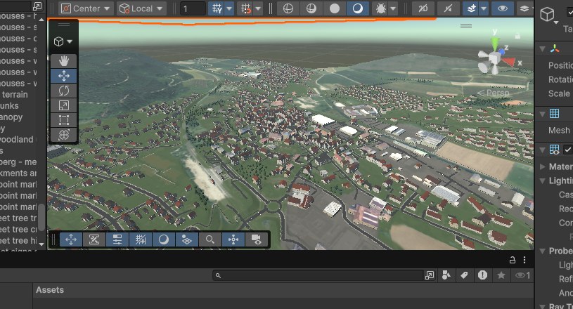
Task: Click the Project panel search field
Action: [x=318, y=275]
